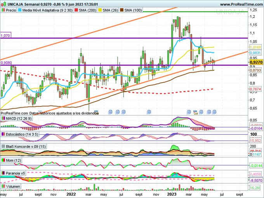The image size is (264, 198).
Task: Open the rightmost document event icon on price chart
Action: [214, 112]
